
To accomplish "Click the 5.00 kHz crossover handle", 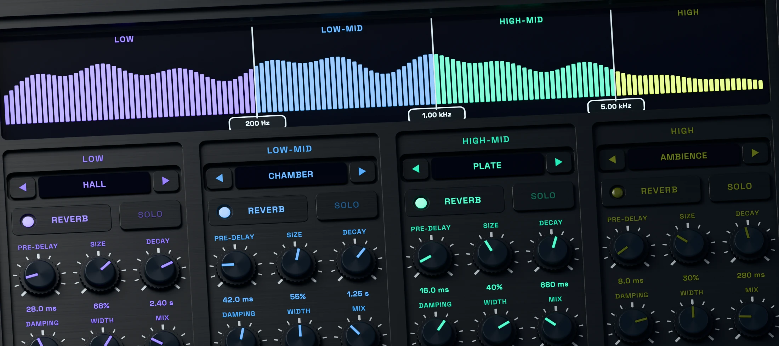I will pos(616,106).
